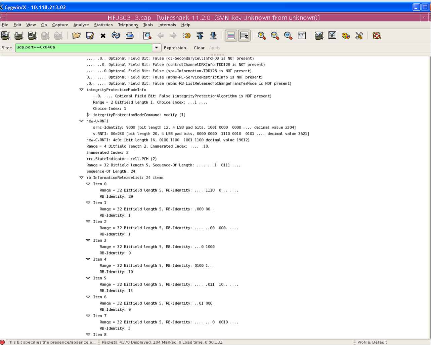Find a packet magnifier icon
The width and height of the screenshot is (431, 345).
[147, 36]
